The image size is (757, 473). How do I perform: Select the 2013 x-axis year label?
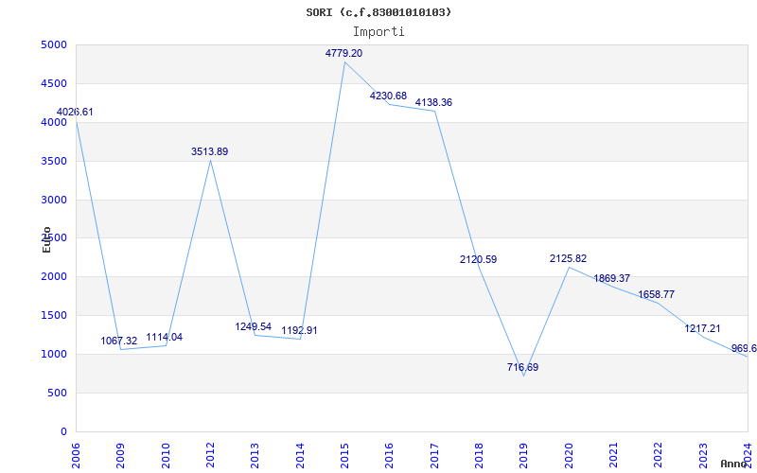[255, 456]
